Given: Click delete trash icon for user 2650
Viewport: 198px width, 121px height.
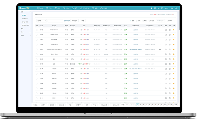Looking at the screenshot, I should (169, 64).
